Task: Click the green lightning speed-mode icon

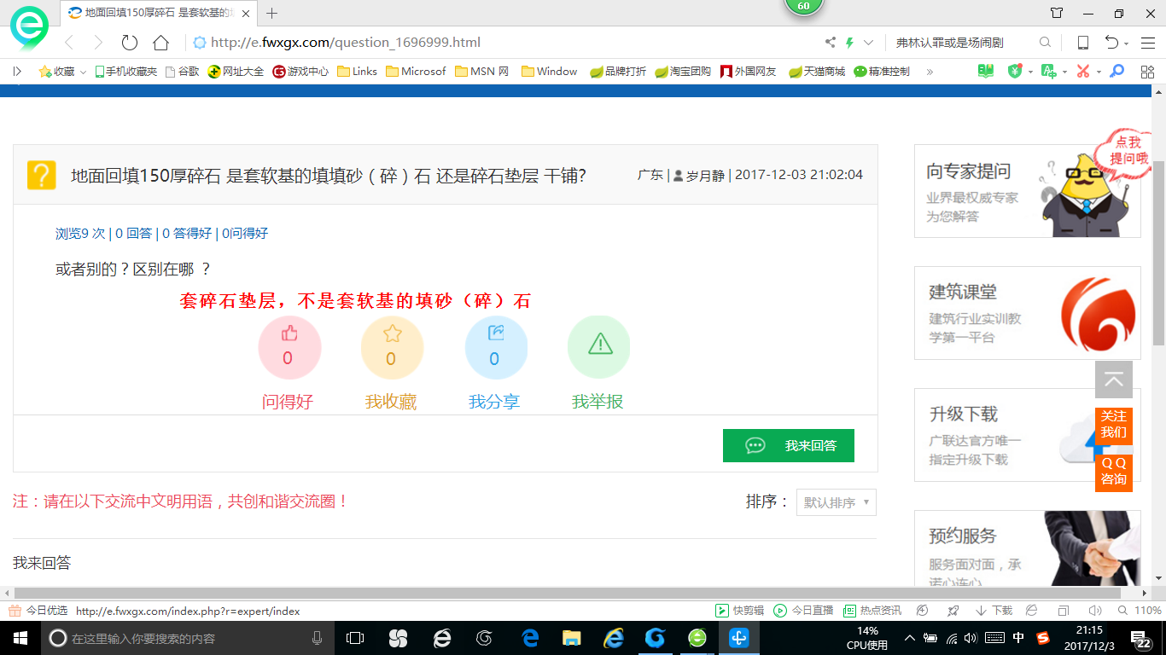Action: pos(850,43)
